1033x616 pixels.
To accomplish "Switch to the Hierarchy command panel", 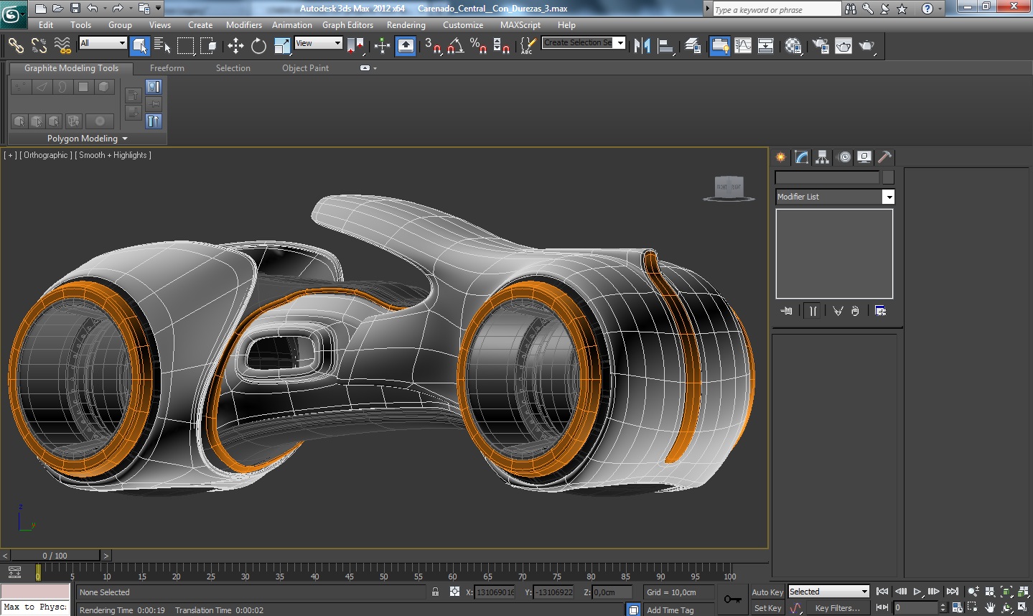I will pyautogui.click(x=822, y=157).
